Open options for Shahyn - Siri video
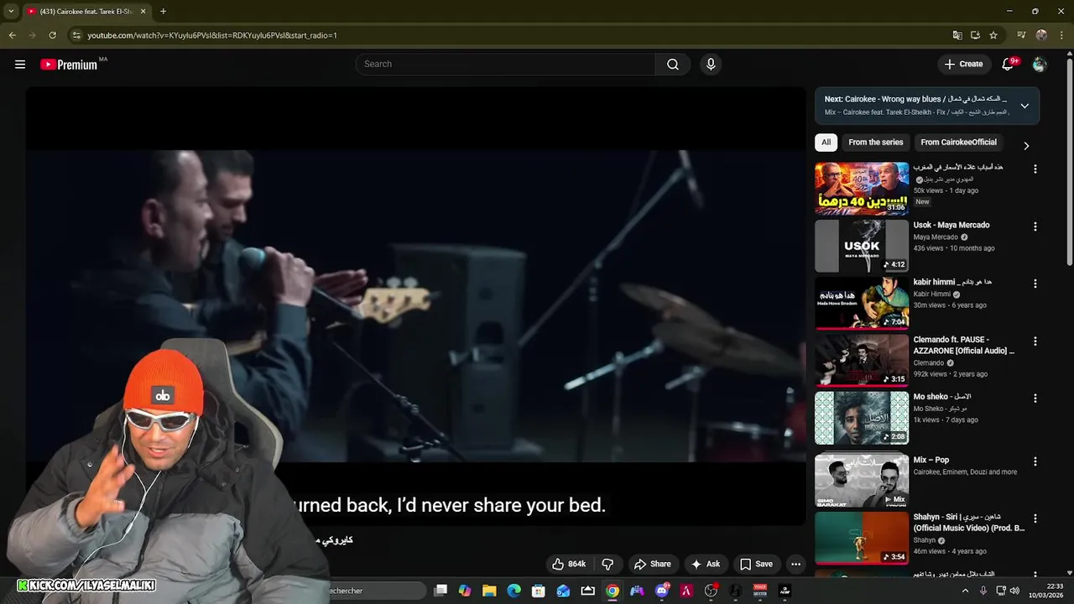 (1035, 518)
